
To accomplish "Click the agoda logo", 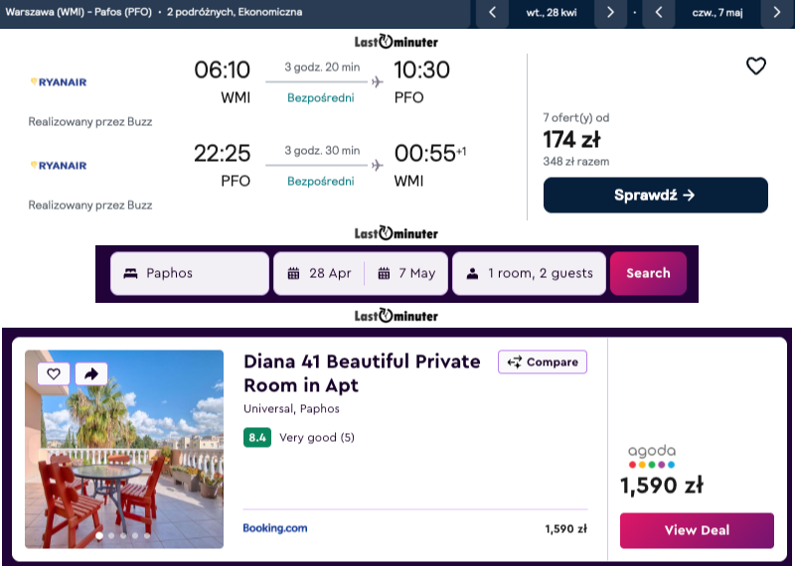I will [651, 456].
